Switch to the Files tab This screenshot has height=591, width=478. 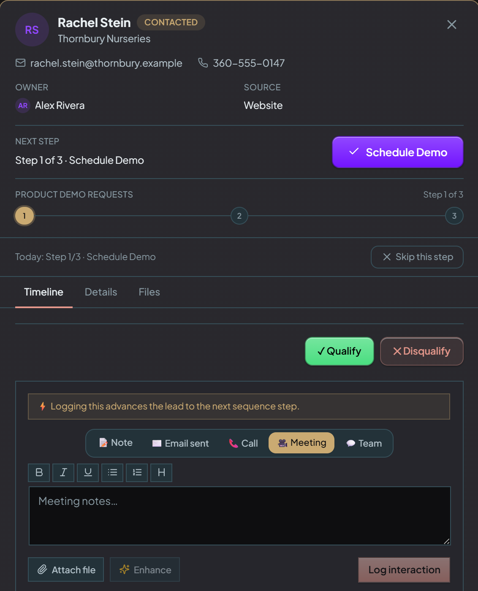point(149,292)
